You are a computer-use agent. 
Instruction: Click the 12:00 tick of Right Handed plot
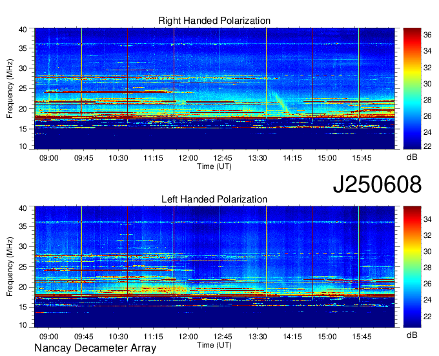[188, 158]
